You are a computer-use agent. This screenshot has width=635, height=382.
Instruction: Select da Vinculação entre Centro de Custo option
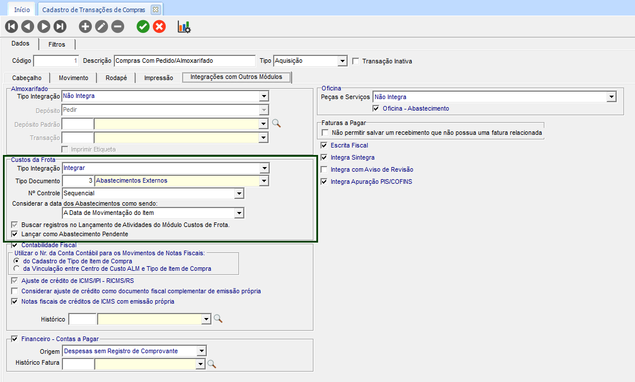17,268
